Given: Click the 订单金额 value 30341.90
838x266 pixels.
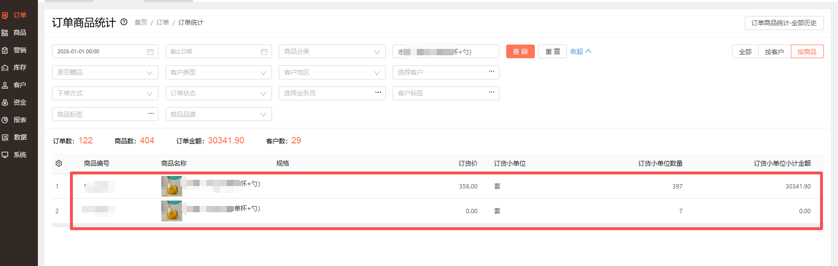Looking at the screenshot, I should tap(226, 141).
